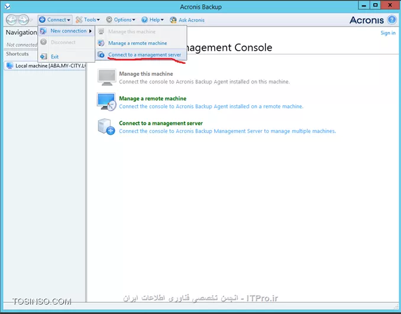
Task: Click the Help question mark icon in toolbar
Action: click(x=144, y=20)
